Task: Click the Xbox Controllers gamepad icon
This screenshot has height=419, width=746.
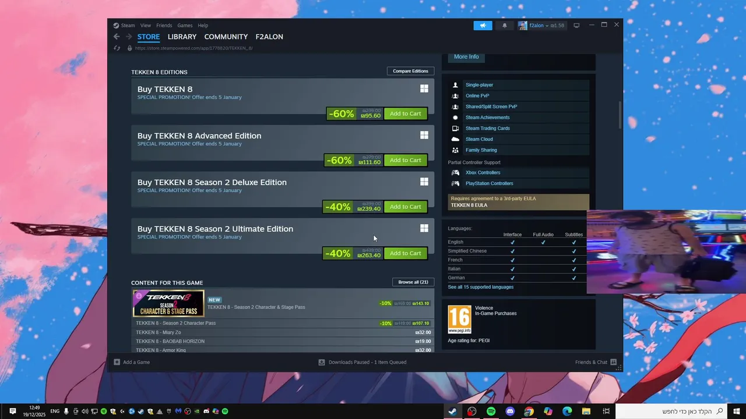Action: click(x=455, y=173)
